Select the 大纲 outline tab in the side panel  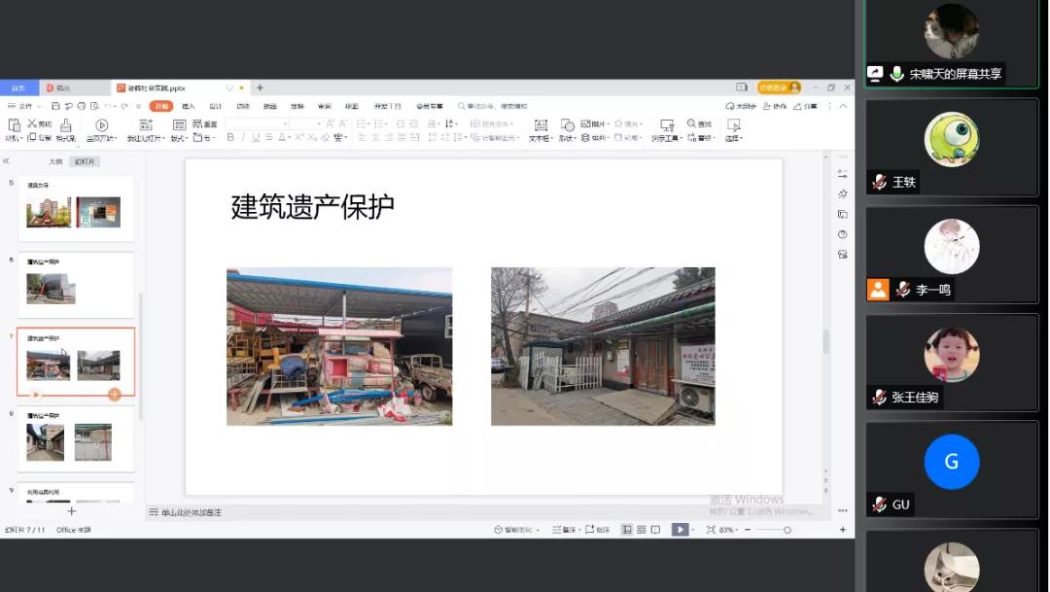pos(55,161)
